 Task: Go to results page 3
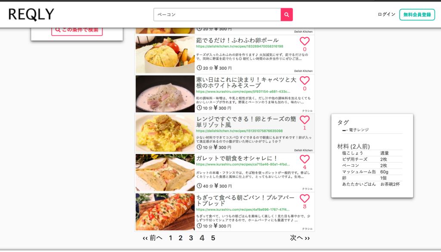click(191, 238)
